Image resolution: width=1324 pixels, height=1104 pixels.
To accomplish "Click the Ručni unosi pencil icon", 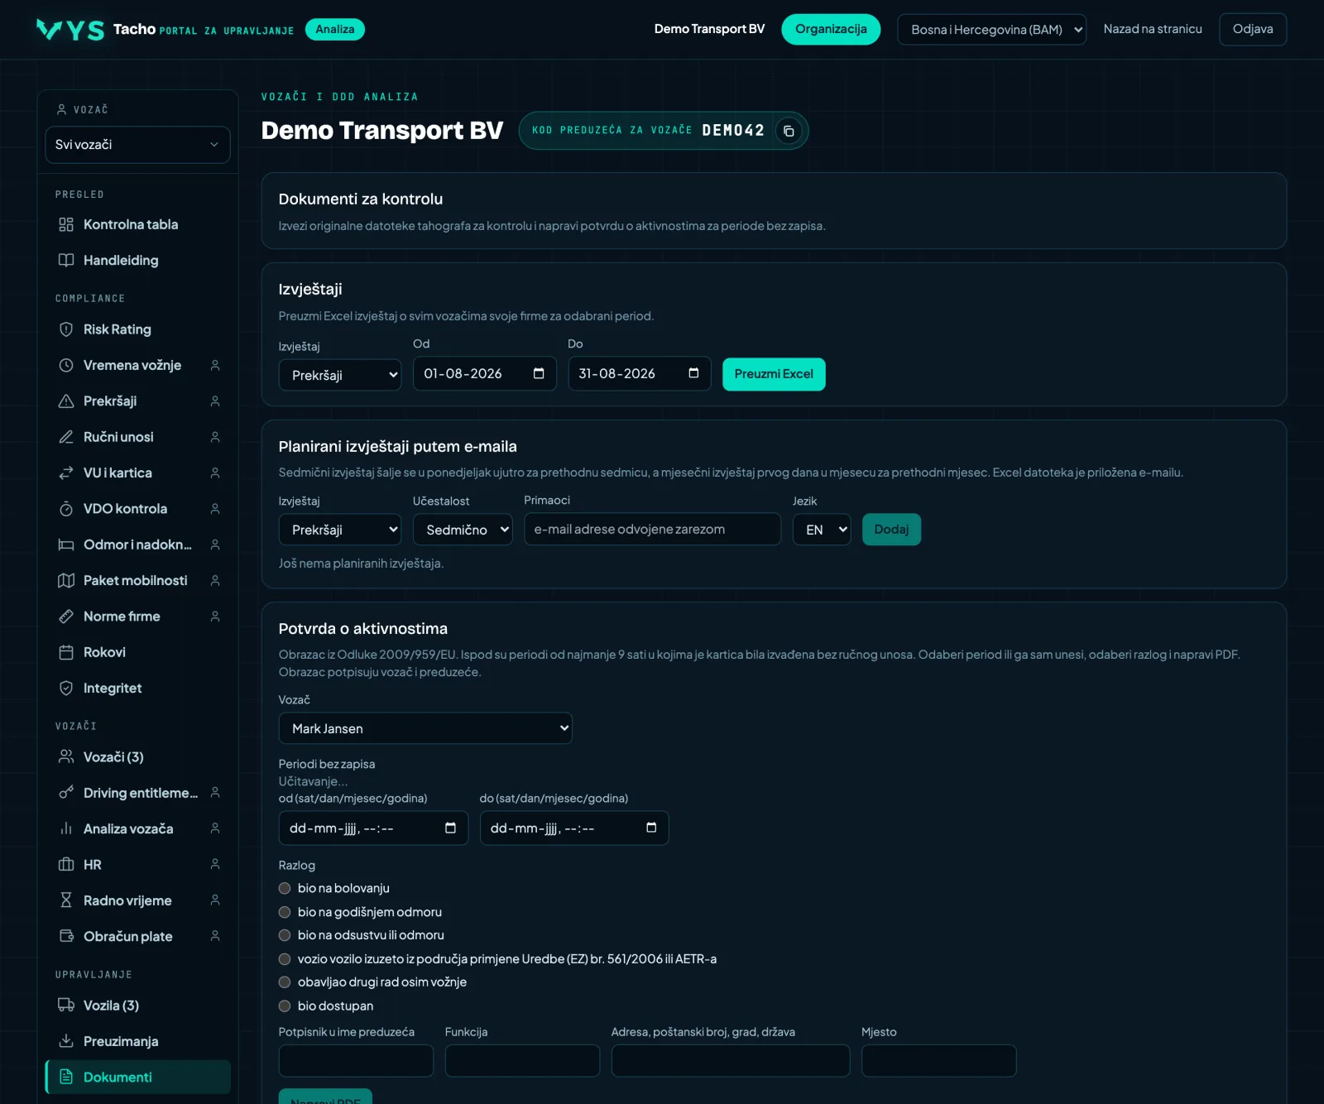I will tap(66, 437).
